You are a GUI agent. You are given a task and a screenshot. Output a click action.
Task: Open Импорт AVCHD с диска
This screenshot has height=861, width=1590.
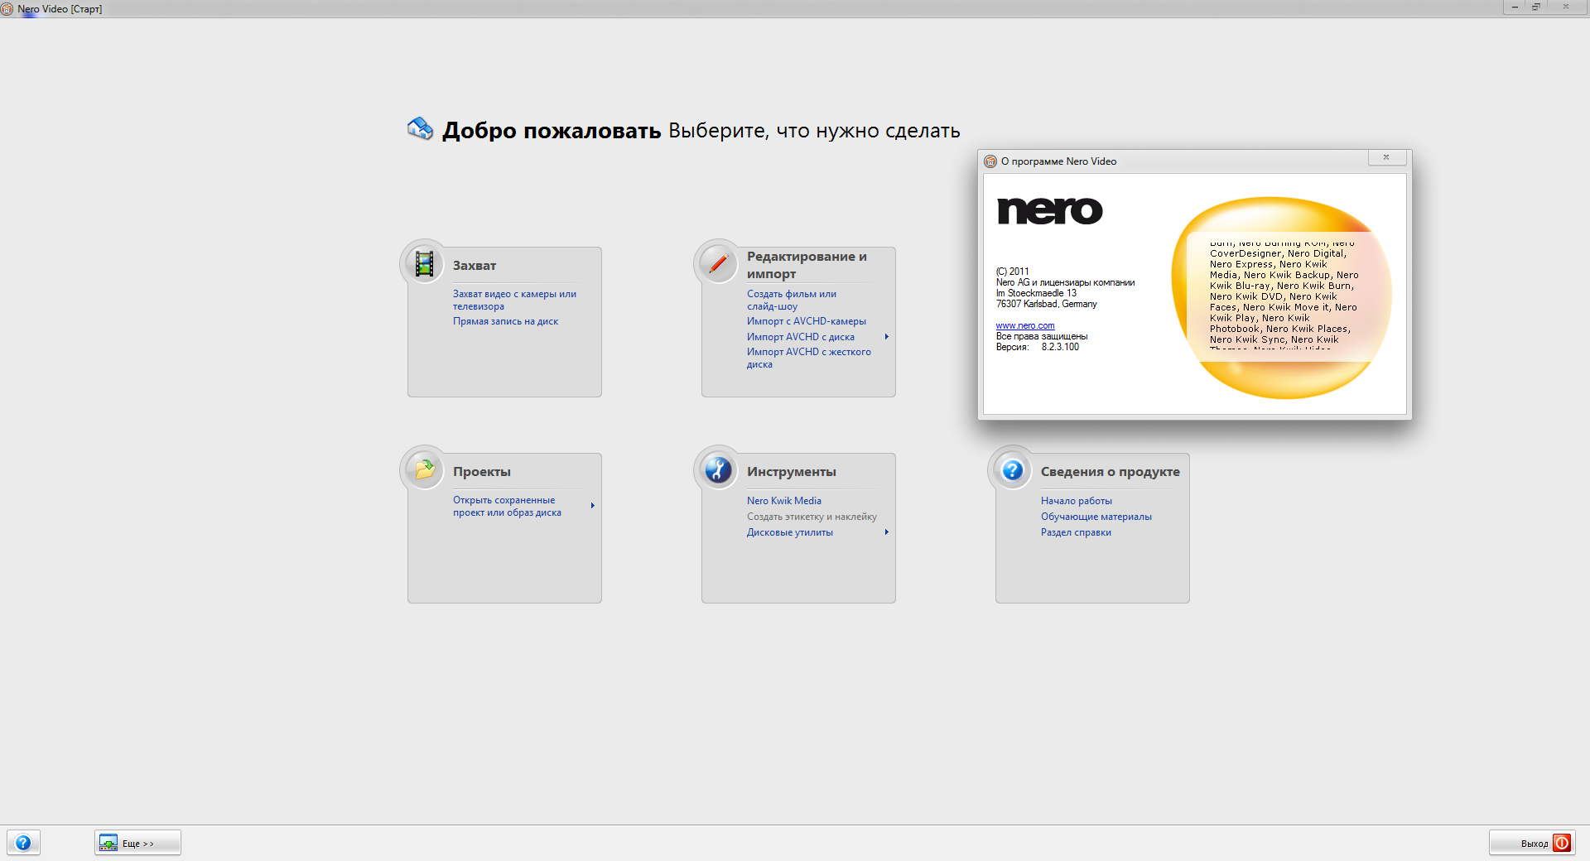[x=801, y=337]
